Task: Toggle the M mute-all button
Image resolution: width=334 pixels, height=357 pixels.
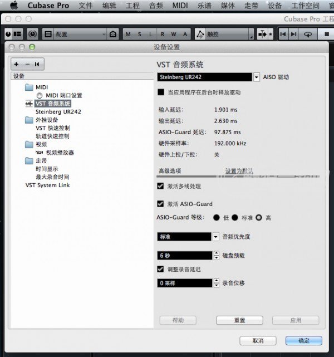Action: point(129,34)
